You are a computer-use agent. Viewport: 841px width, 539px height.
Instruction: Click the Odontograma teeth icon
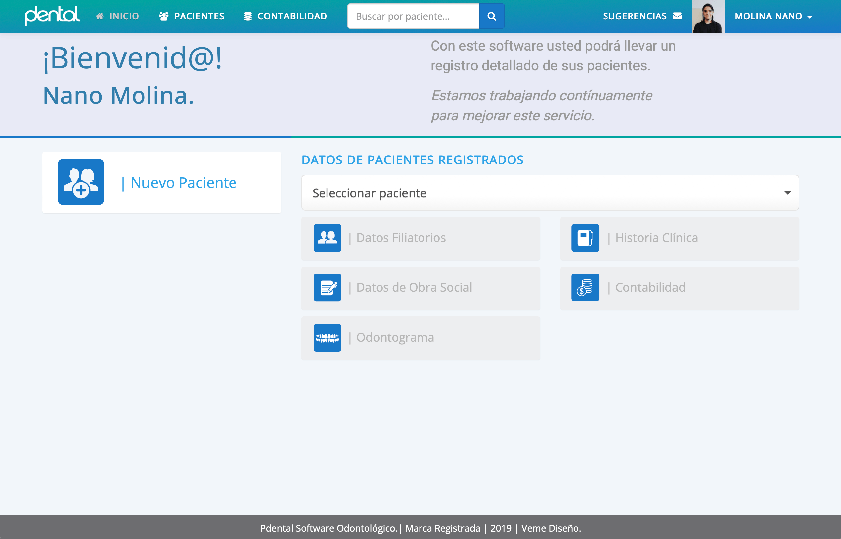[x=327, y=338]
